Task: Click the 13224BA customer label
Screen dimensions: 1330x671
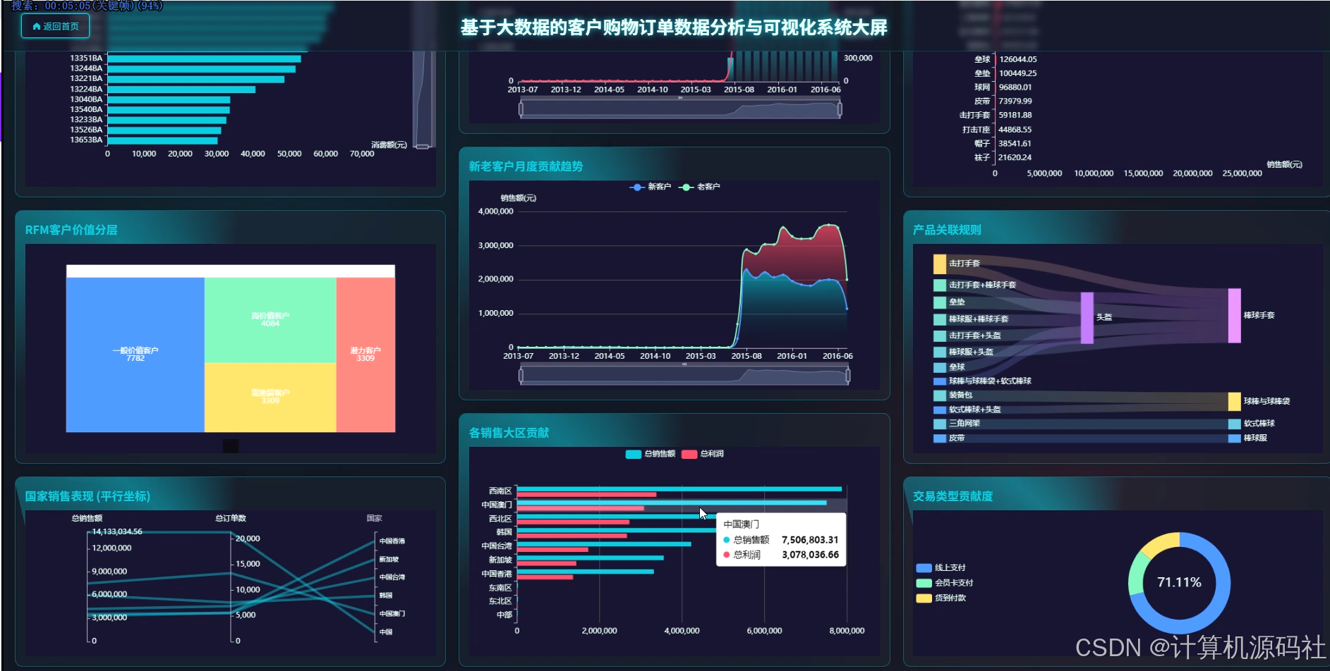Action: pos(86,90)
